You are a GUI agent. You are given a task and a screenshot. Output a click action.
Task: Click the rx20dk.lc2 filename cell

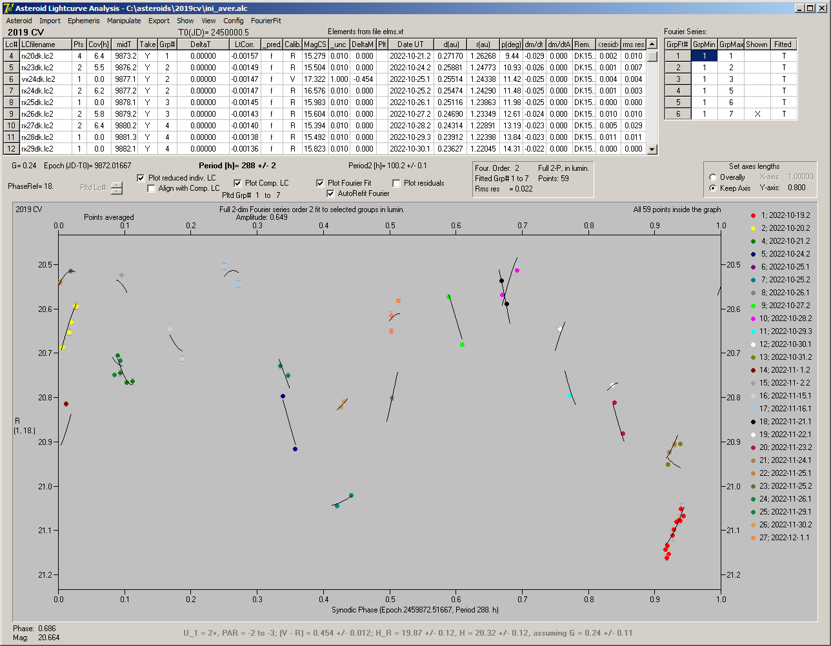pyautogui.click(x=45, y=56)
